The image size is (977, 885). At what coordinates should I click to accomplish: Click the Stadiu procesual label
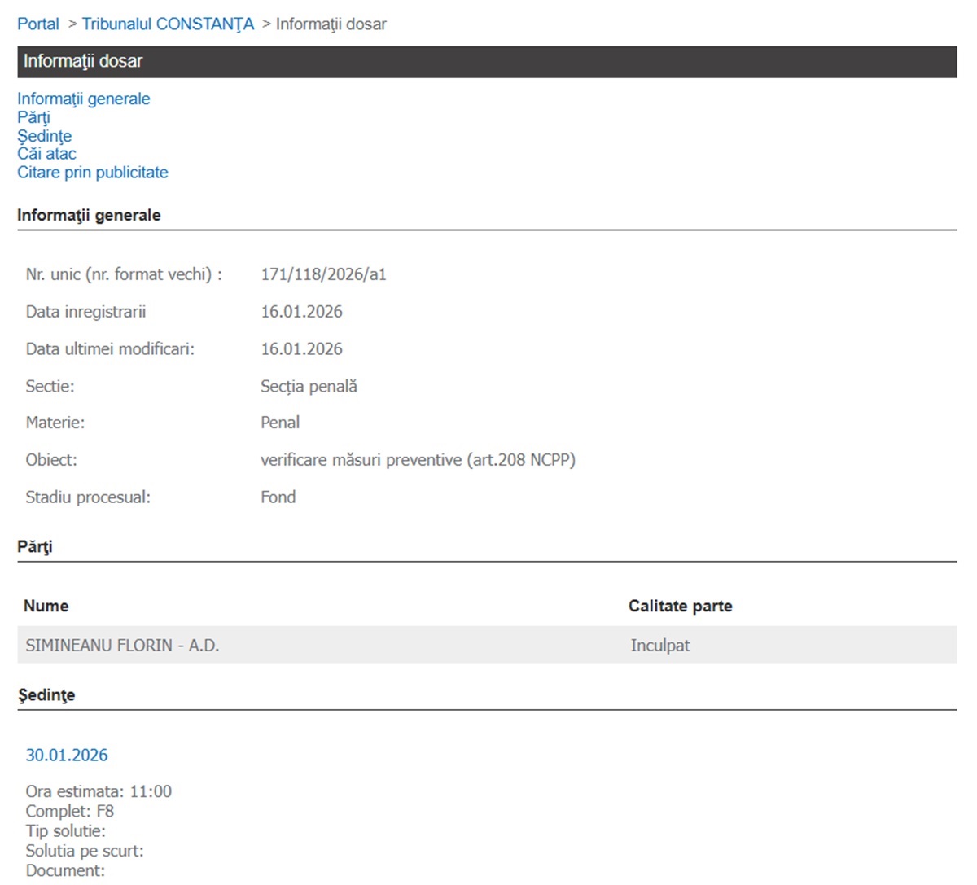click(x=88, y=497)
